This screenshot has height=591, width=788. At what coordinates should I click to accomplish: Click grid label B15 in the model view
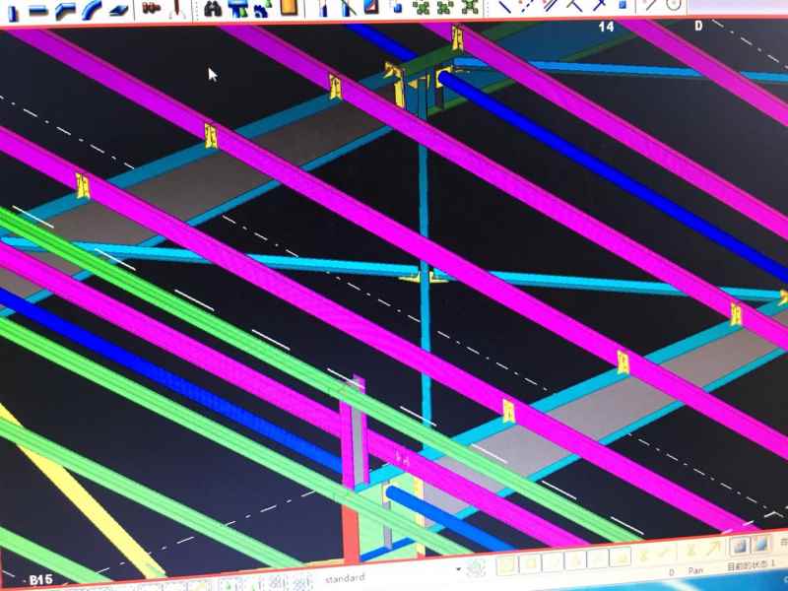40,580
